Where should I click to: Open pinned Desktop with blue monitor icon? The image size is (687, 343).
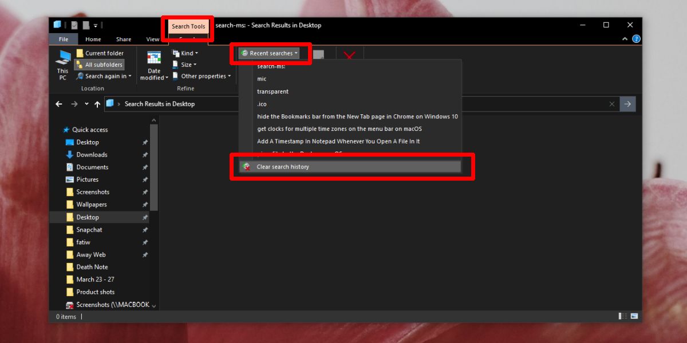pos(87,142)
